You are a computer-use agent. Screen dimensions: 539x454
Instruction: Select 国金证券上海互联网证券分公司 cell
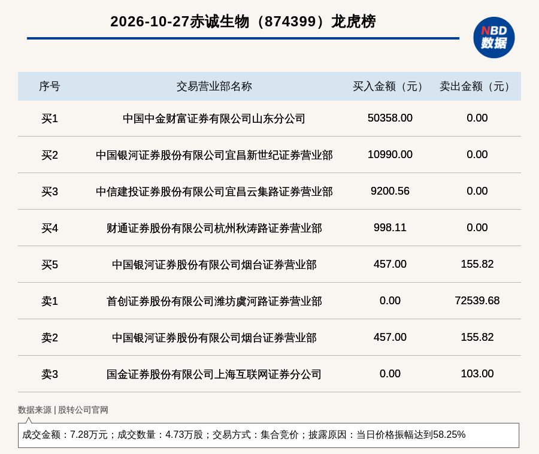pos(214,374)
